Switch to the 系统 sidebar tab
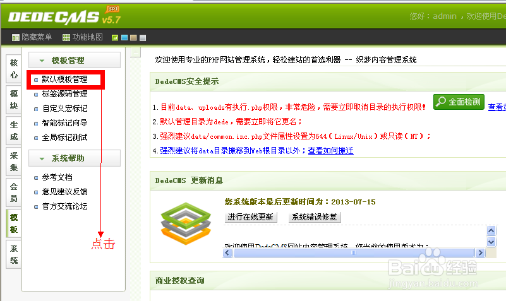This screenshot has height=301, width=506. [x=13, y=254]
